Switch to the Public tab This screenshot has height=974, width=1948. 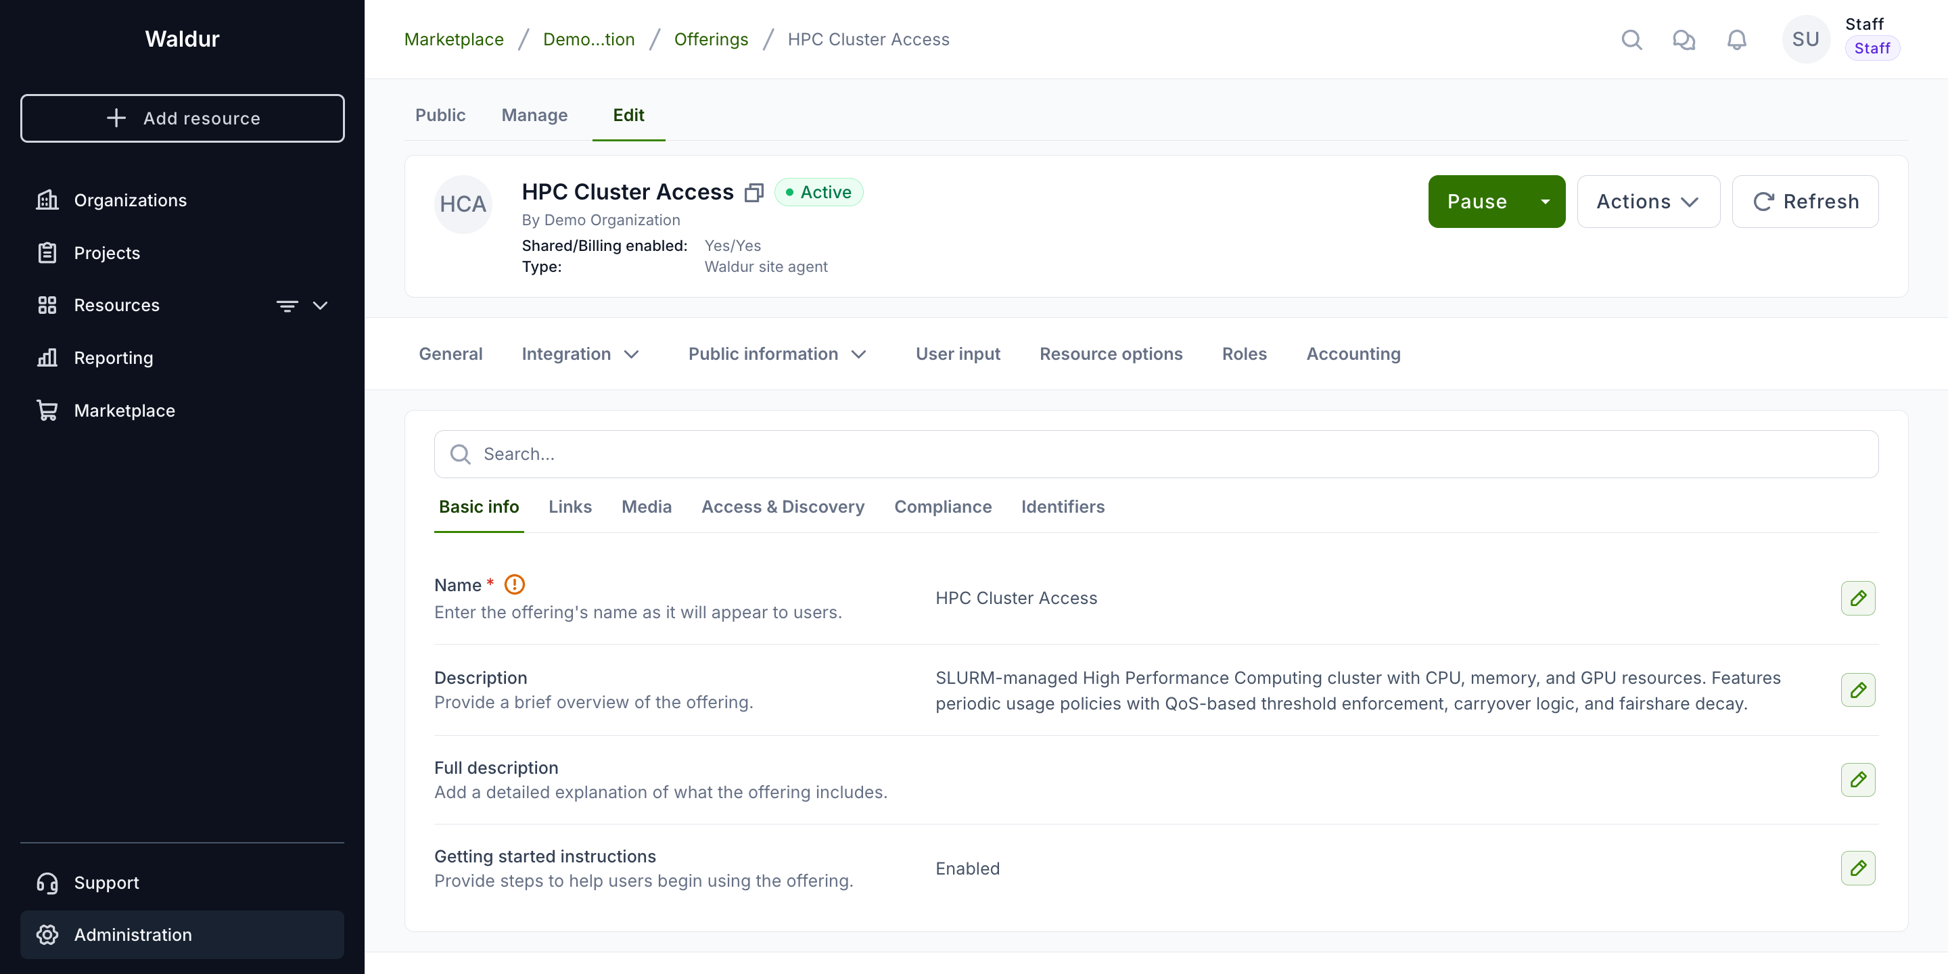(440, 115)
